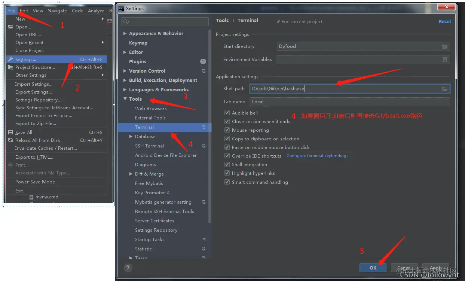Toggle Override IDE shortcuts checkbox
Viewport: 465px width, 283px height.
click(x=227, y=156)
